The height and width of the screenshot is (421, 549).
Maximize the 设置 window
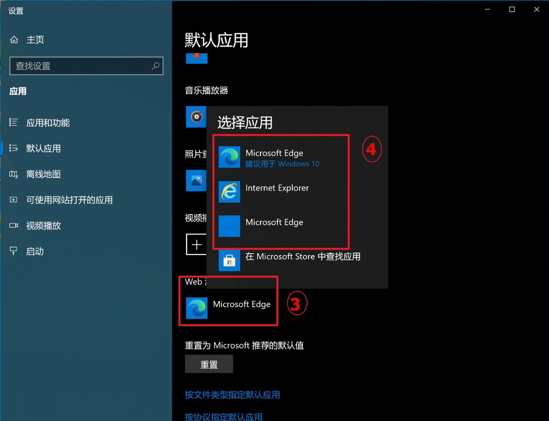pyautogui.click(x=512, y=10)
